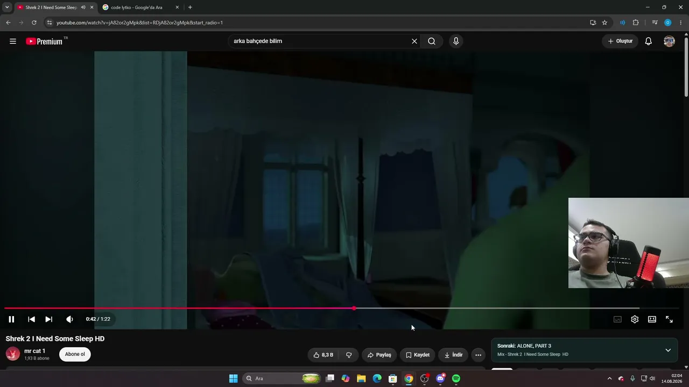
Task: Mute the Shrek 2 tab audio icon
Action: click(83, 8)
